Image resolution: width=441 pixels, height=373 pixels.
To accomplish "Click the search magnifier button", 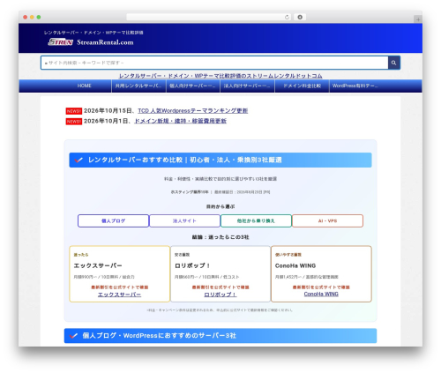I will pyautogui.click(x=393, y=63).
